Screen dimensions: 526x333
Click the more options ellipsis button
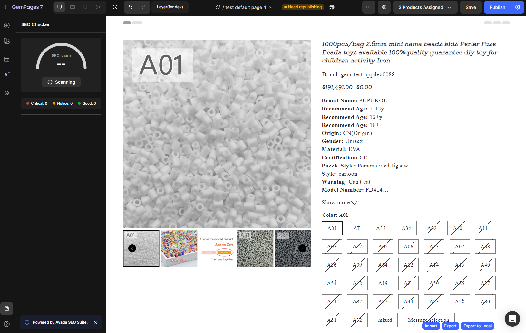[x=369, y=7]
